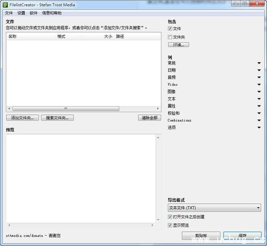
Task: Click the file list horizontal scrollbar
Action: [x=65, y=109]
